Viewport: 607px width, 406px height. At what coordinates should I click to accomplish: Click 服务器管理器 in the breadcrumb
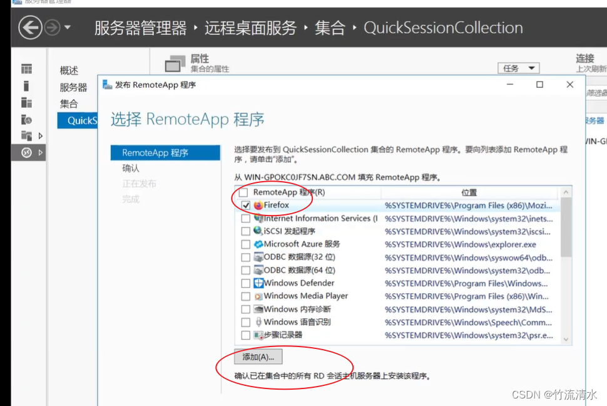click(141, 28)
